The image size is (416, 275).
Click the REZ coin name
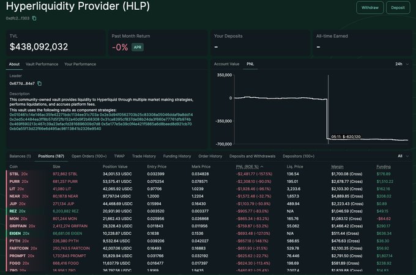(13, 211)
